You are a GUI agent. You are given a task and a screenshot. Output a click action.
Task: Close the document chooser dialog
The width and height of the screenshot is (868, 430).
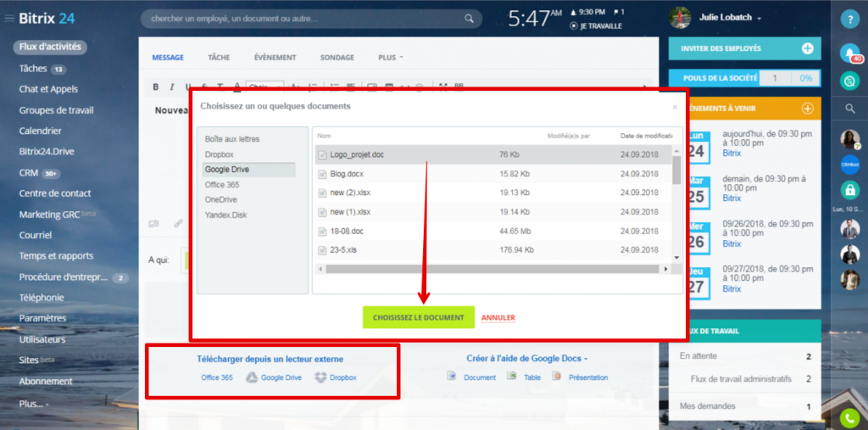point(674,108)
